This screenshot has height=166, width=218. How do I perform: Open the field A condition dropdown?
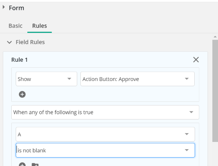click(x=105, y=134)
